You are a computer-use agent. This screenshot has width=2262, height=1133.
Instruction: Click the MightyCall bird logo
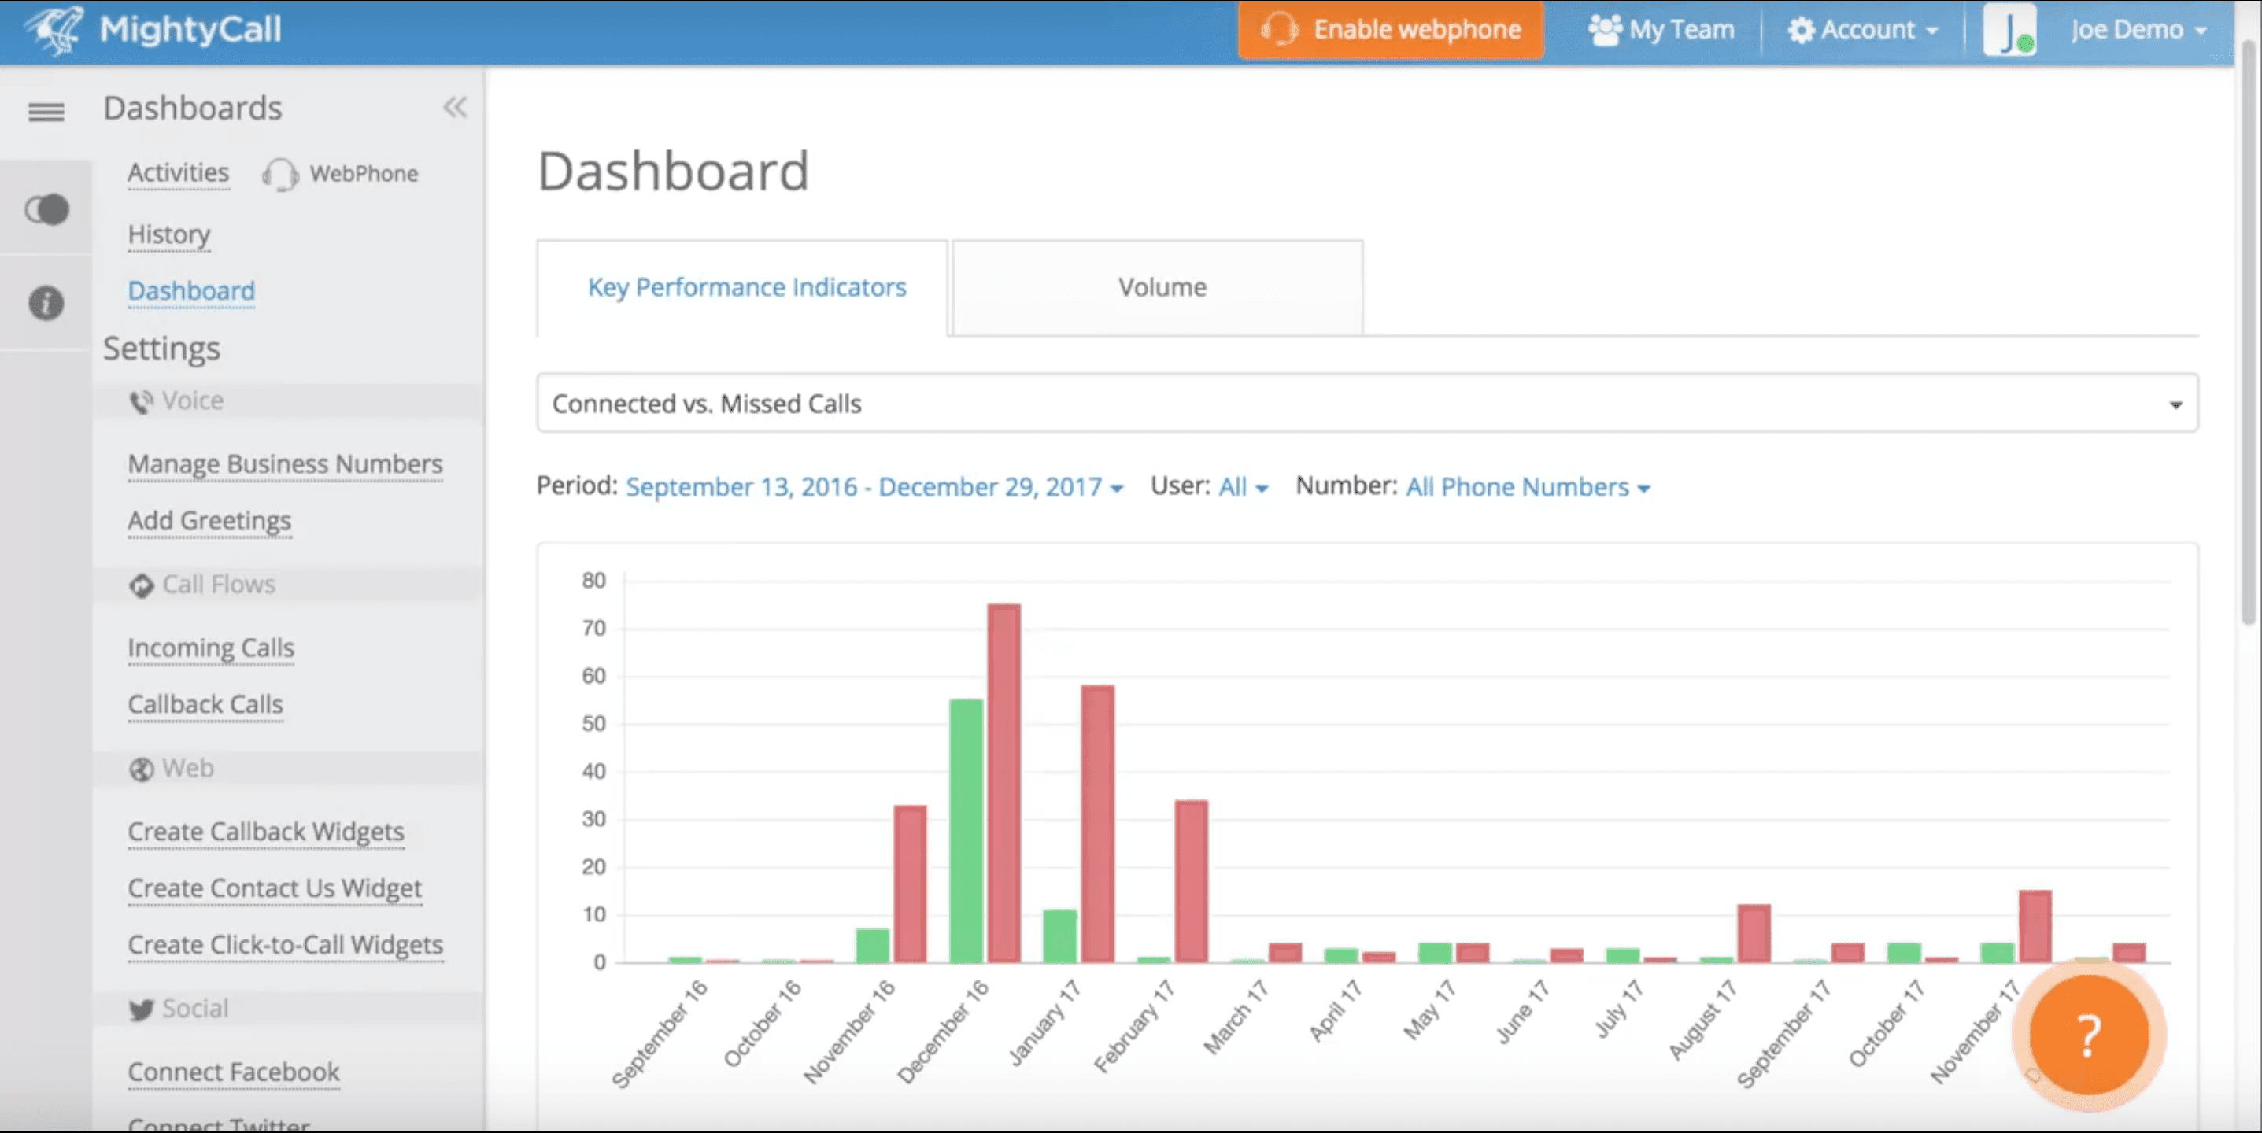(54, 30)
